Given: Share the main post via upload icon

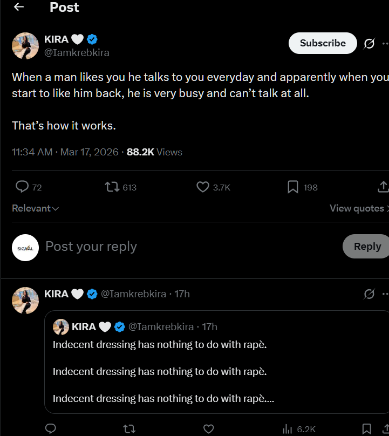Looking at the screenshot, I should pos(384,187).
